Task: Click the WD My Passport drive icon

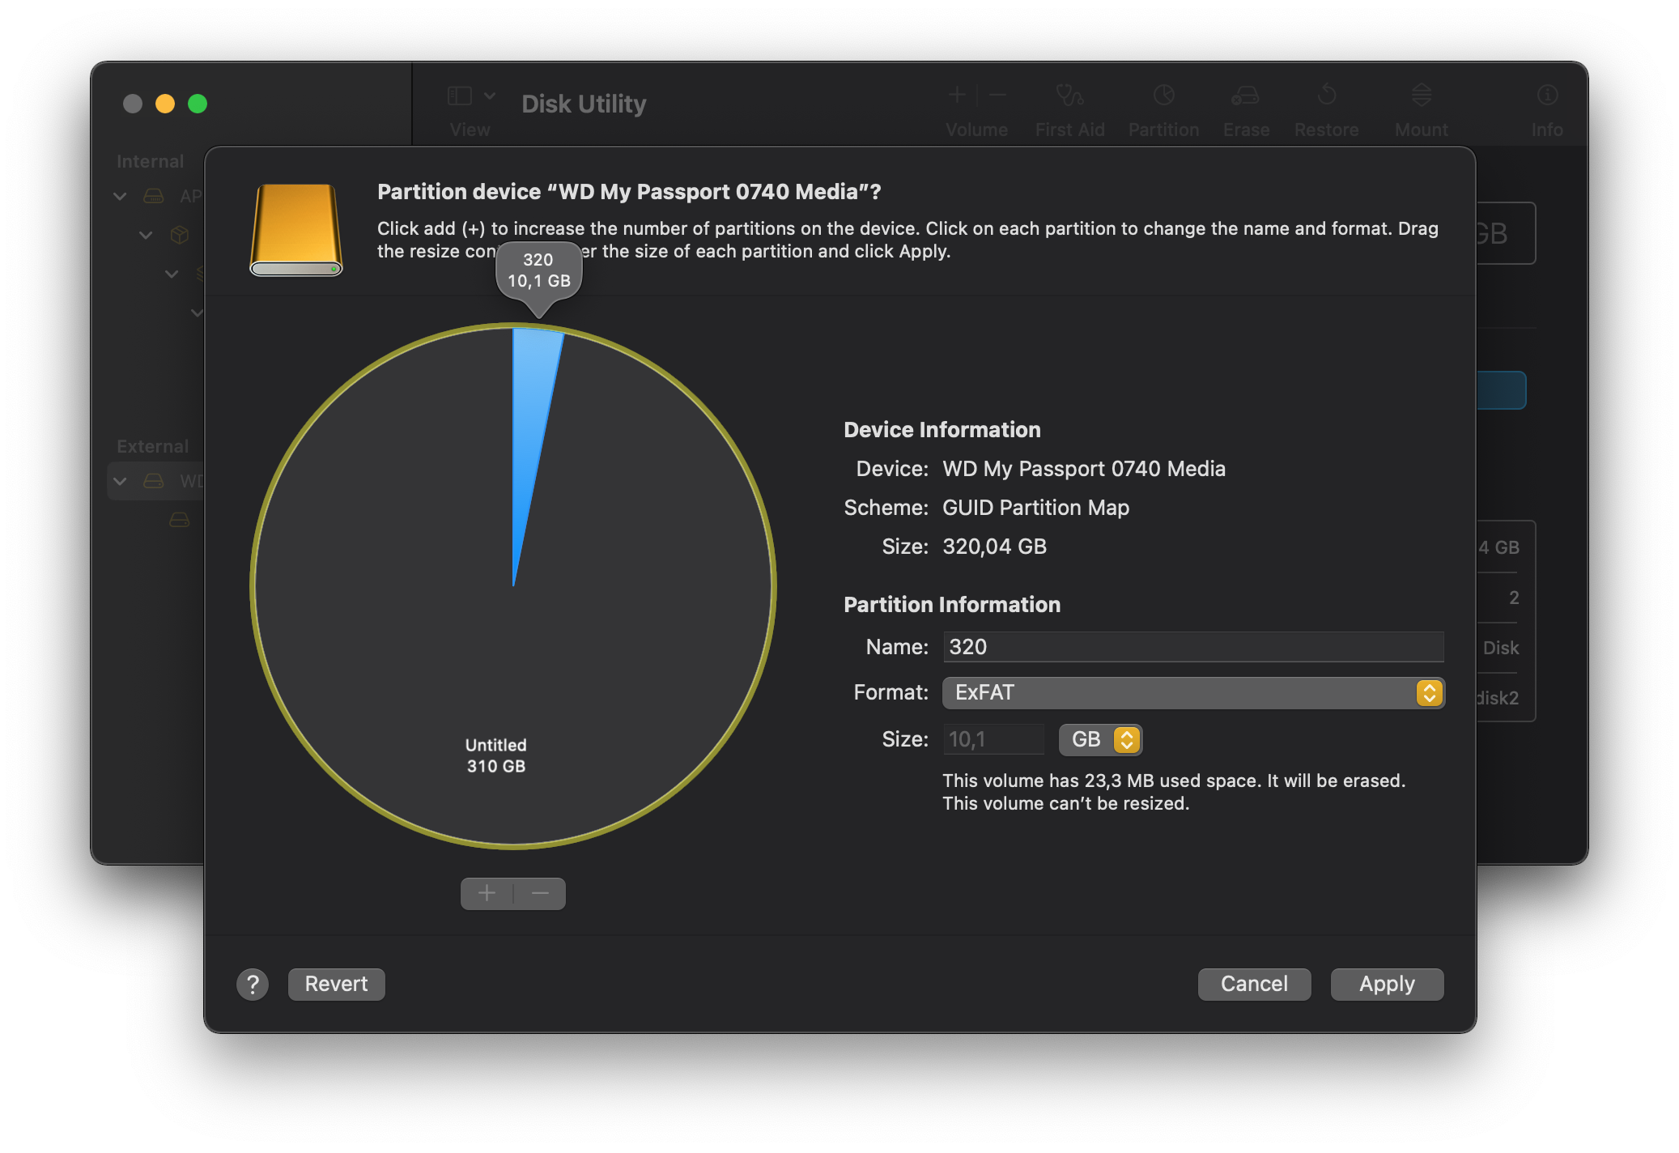Action: click(296, 230)
